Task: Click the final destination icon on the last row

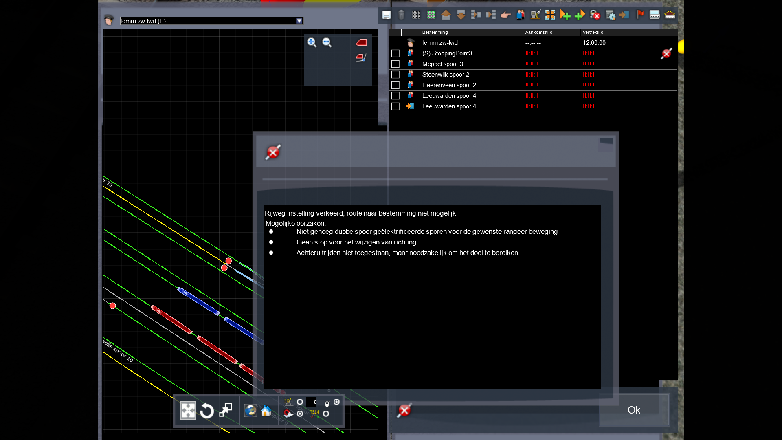Action: click(x=410, y=106)
